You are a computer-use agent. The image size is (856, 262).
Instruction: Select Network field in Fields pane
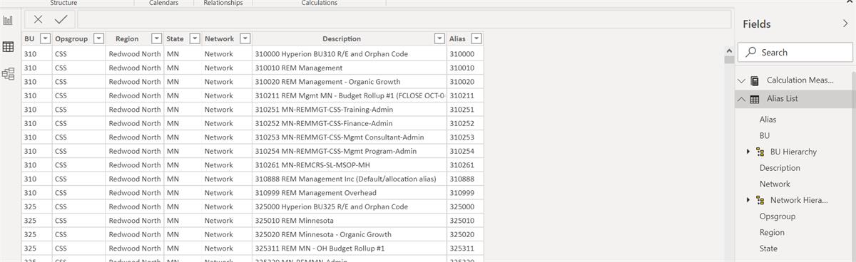click(775, 184)
